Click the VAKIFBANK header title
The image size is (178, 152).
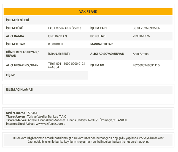coord(88,12)
